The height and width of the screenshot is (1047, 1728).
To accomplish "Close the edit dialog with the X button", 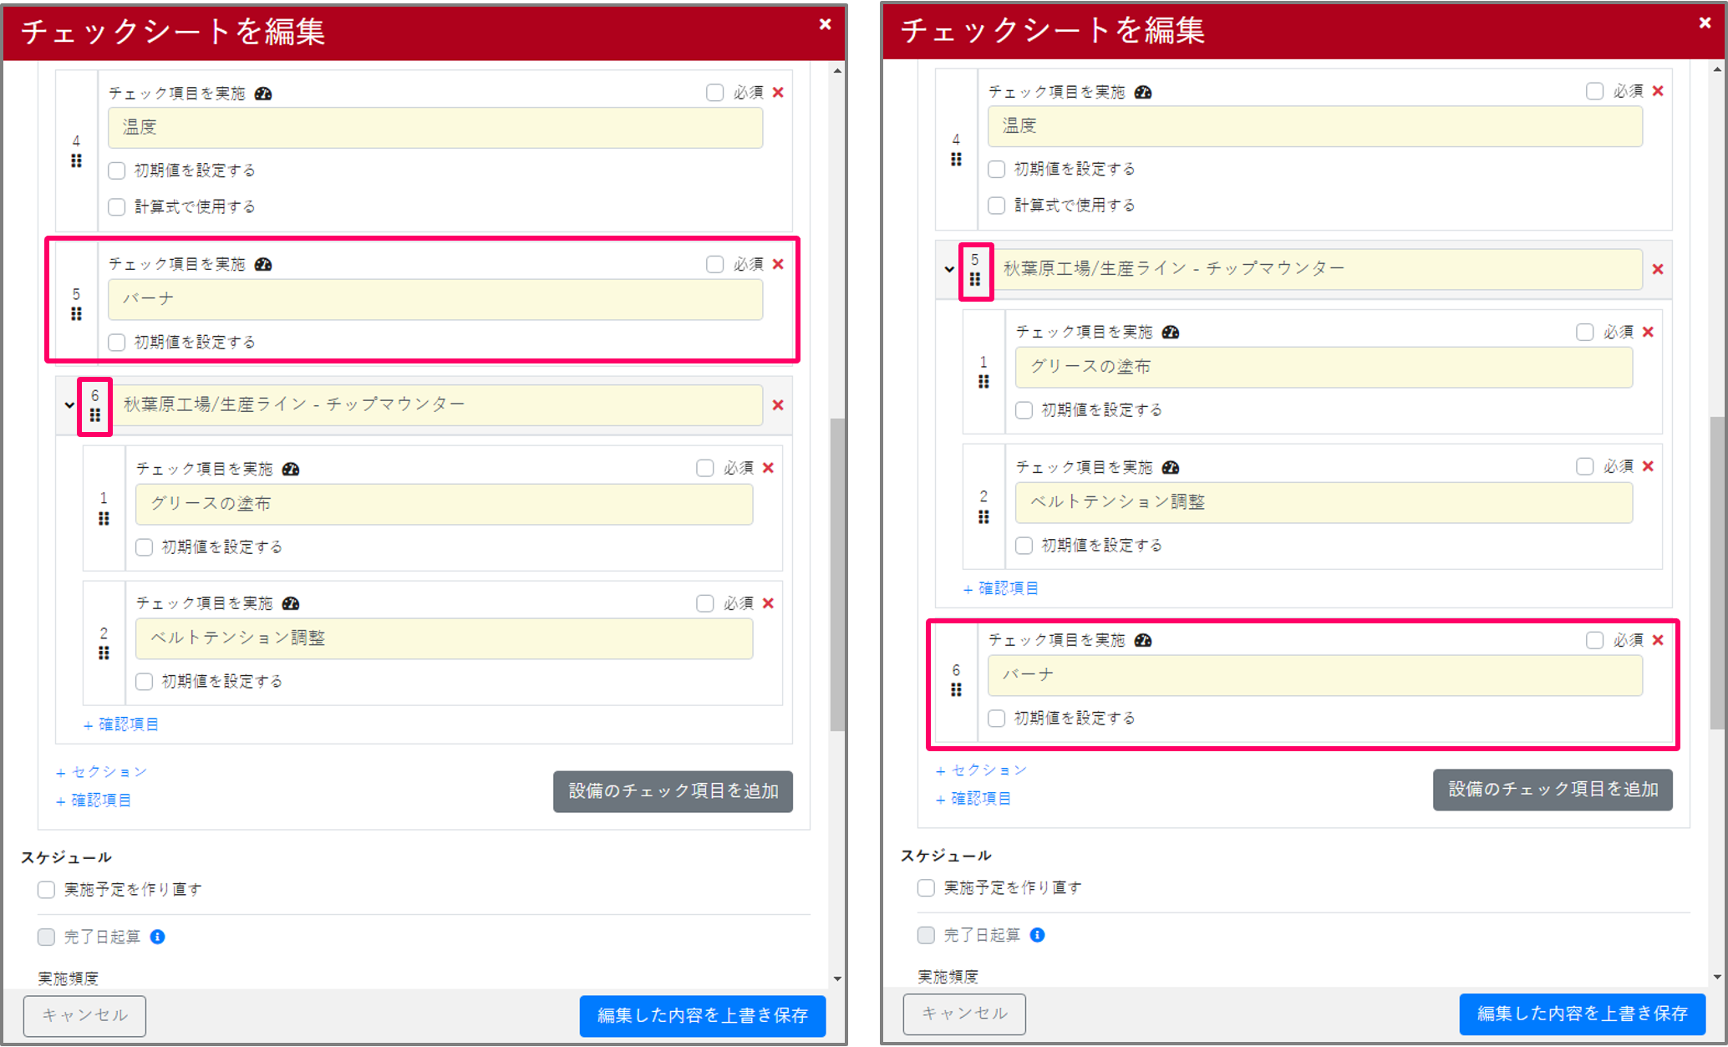I will pos(826,24).
